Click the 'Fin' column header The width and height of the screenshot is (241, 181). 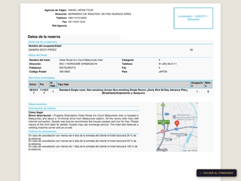click(x=44, y=84)
